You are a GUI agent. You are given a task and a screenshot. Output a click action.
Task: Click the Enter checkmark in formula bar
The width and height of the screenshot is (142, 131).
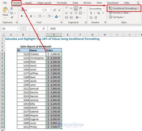pyautogui.click(x=37, y=29)
